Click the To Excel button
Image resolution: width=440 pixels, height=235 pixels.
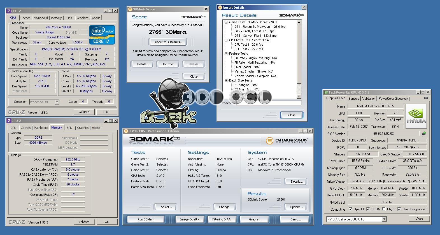(168, 64)
